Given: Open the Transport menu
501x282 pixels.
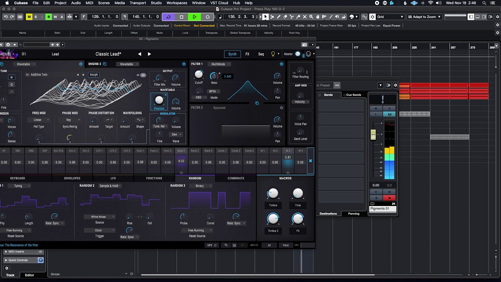Looking at the screenshot, I should click(138, 3).
